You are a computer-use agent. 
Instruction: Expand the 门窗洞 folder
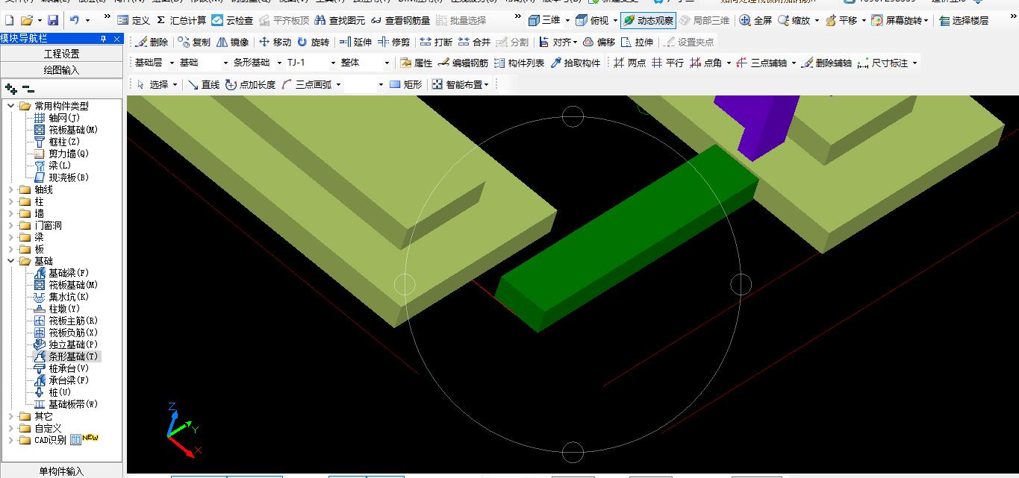[x=11, y=225]
